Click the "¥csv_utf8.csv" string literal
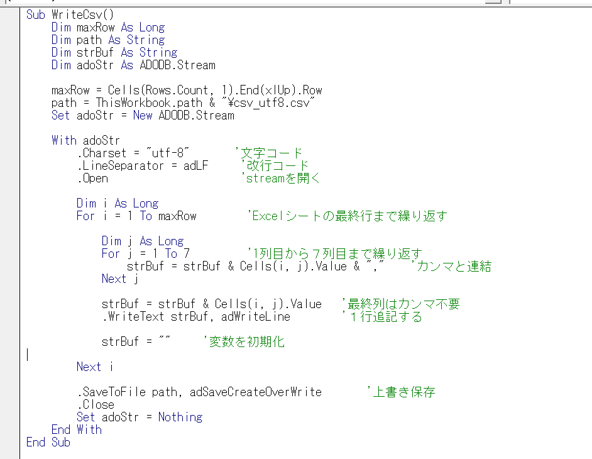592x459 pixels. pyautogui.click(x=268, y=102)
